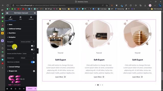Select the fourth carousel pagination dot
The image size is (163, 91).
pyautogui.click(x=102, y=85)
